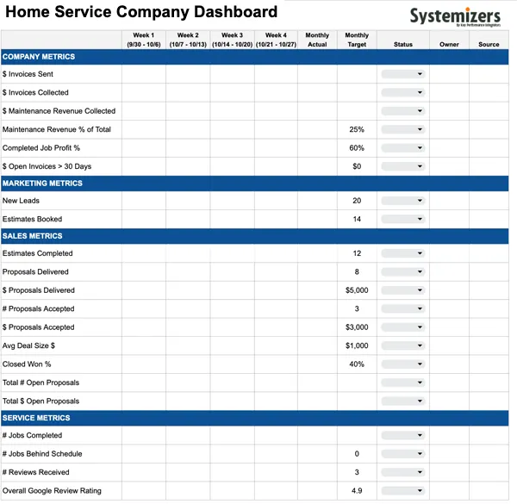Click the SERVICE METRICS section header
The image size is (517, 504).
pyautogui.click(x=254, y=418)
